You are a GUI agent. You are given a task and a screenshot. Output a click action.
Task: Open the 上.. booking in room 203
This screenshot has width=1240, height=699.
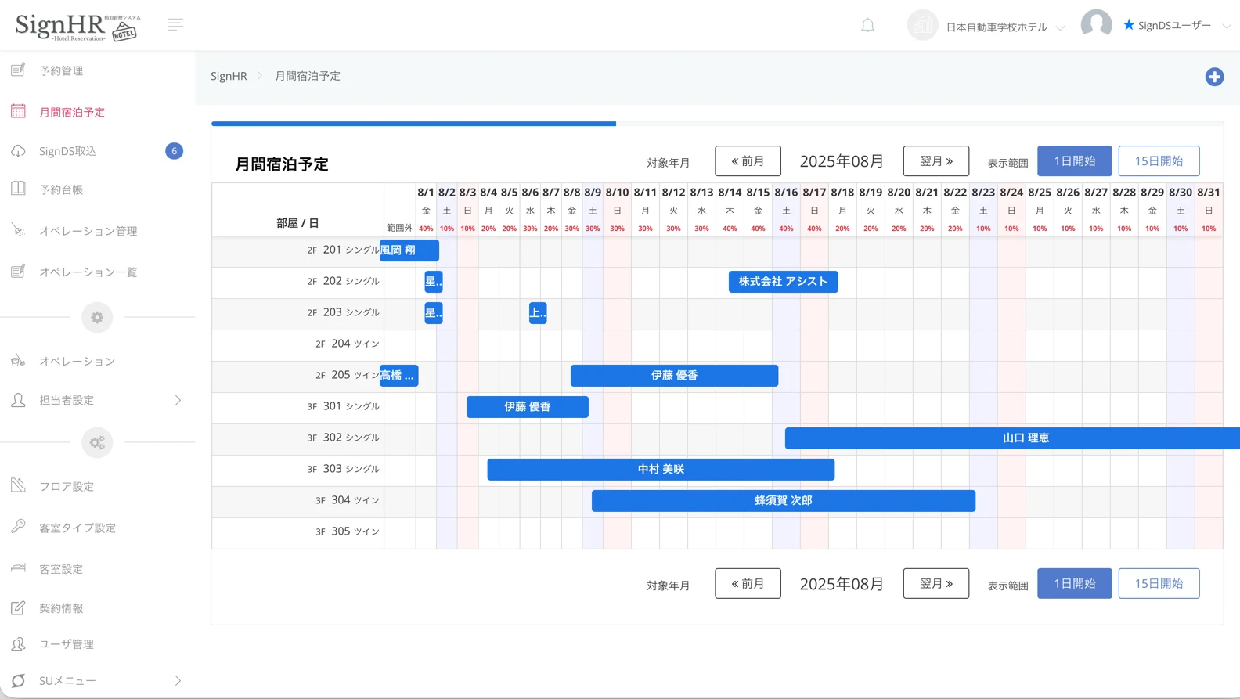(x=538, y=313)
